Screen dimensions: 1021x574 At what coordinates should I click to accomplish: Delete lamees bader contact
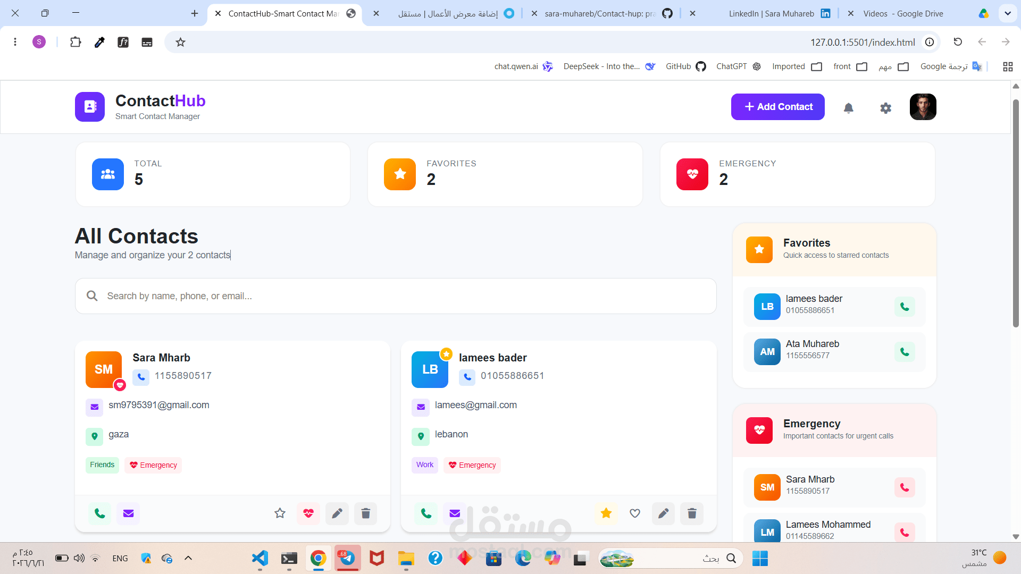(x=692, y=513)
